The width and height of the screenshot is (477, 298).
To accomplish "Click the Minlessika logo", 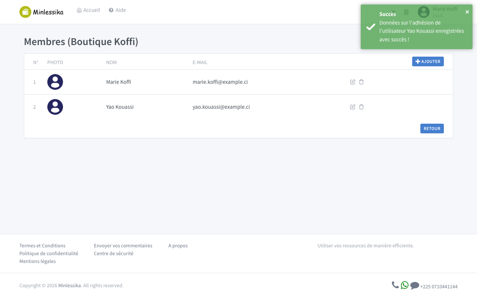I will 41,12.
